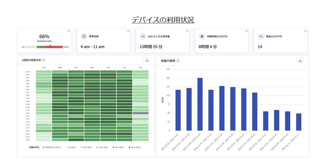
Task: Select the bar for 2025-11-09 - 2025-11-15
Action: (200, 104)
